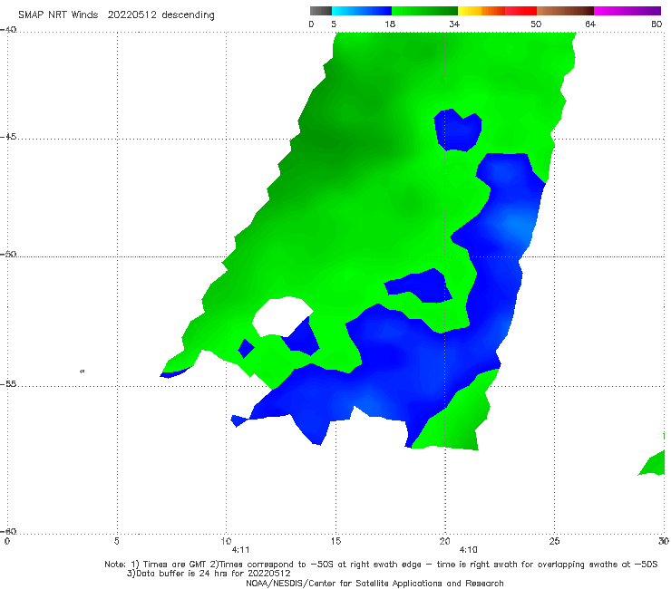Click the gray segment of the wind colorbar

320,11
